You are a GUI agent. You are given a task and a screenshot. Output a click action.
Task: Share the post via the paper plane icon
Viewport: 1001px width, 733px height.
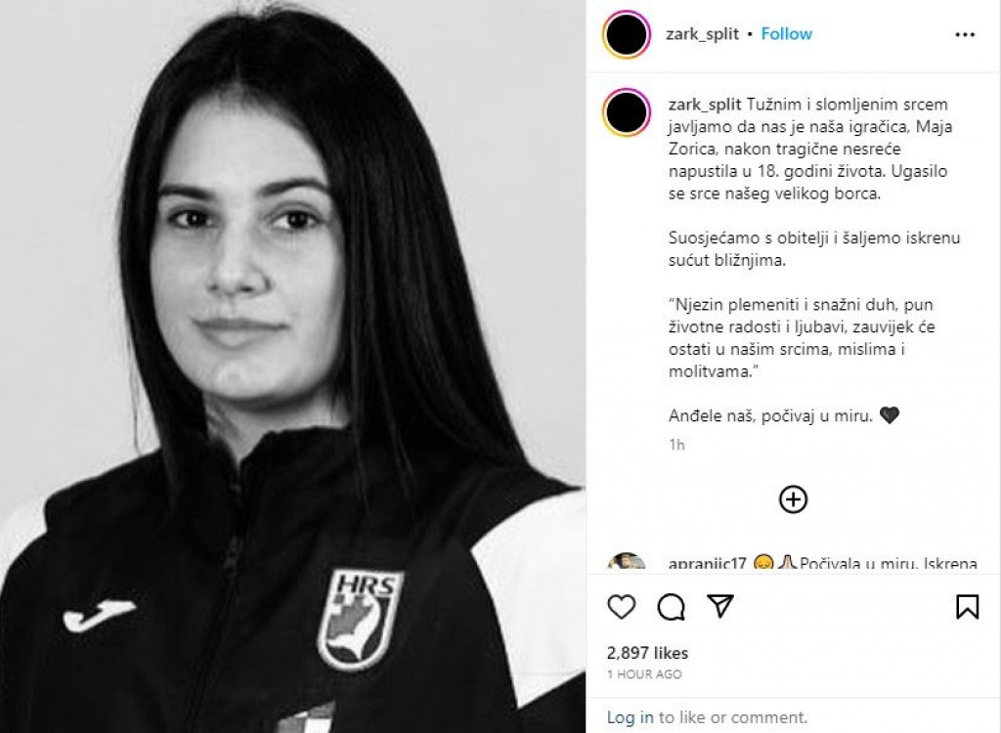tap(720, 606)
